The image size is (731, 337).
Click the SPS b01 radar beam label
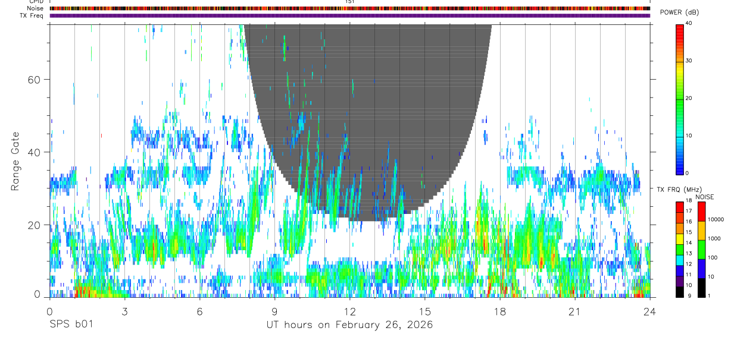point(71,325)
